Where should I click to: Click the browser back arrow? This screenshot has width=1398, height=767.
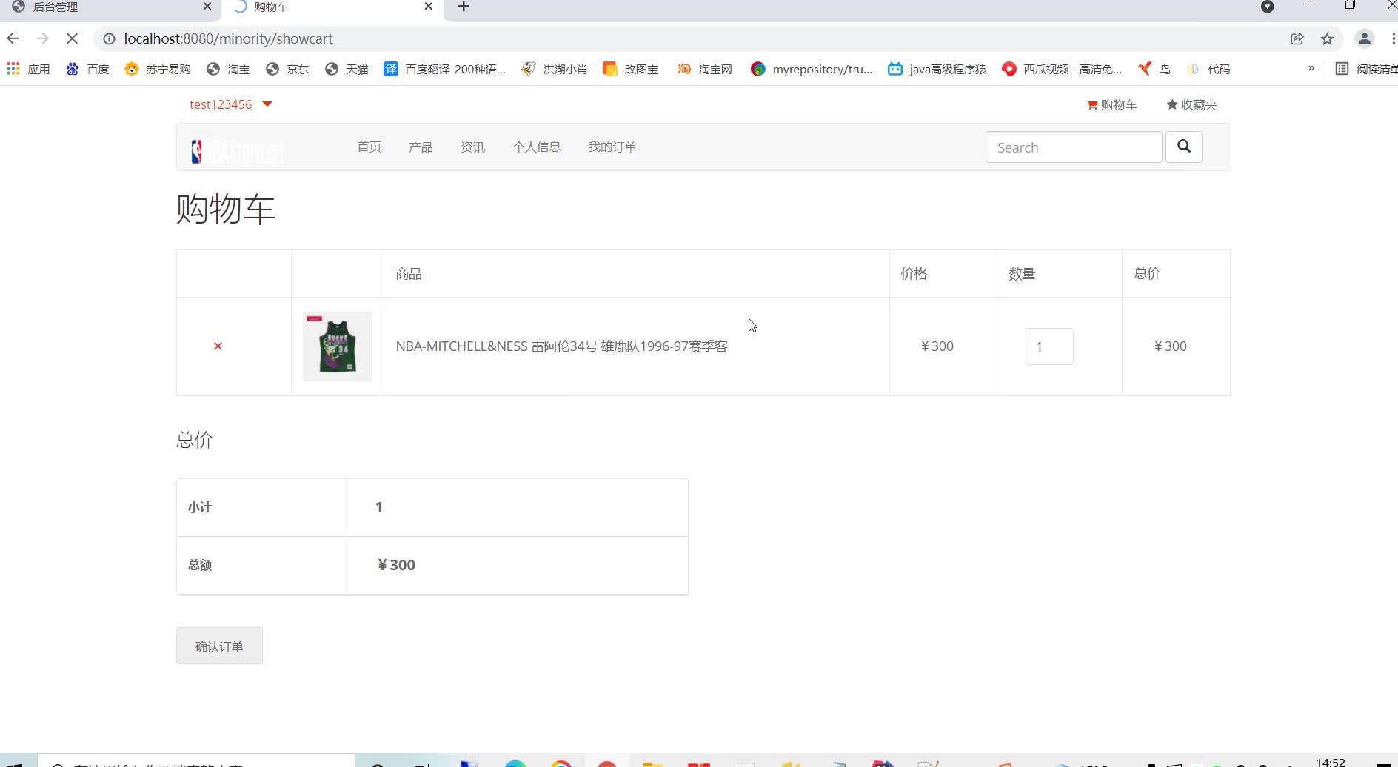(13, 38)
